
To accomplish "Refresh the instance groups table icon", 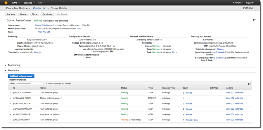I will 249,84.
